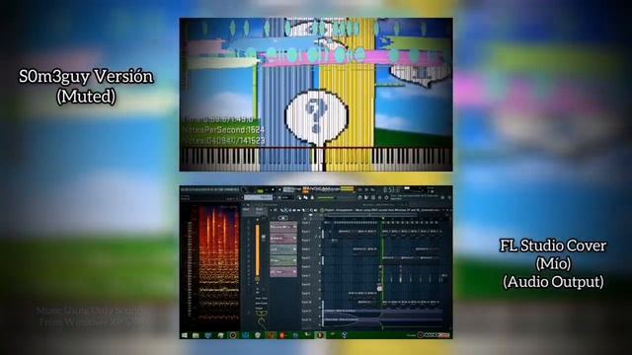This screenshot has width=632, height=355.
Task: Open File Explorer from the taskbar
Action: [x=196, y=335]
